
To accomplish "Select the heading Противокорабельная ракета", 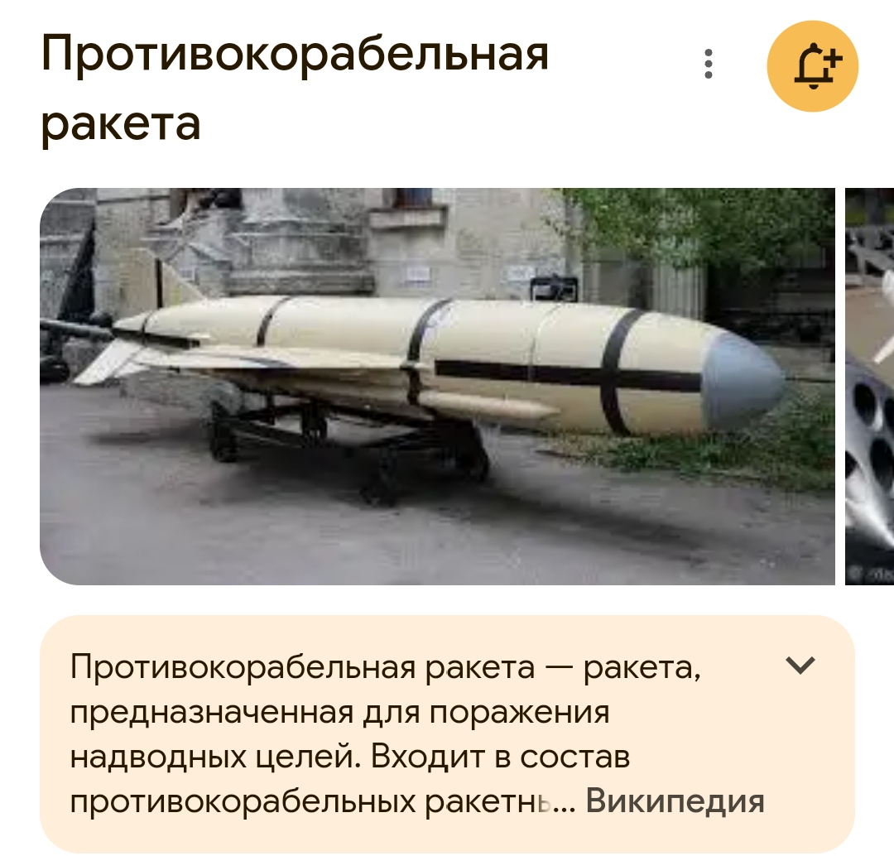I will point(295,89).
